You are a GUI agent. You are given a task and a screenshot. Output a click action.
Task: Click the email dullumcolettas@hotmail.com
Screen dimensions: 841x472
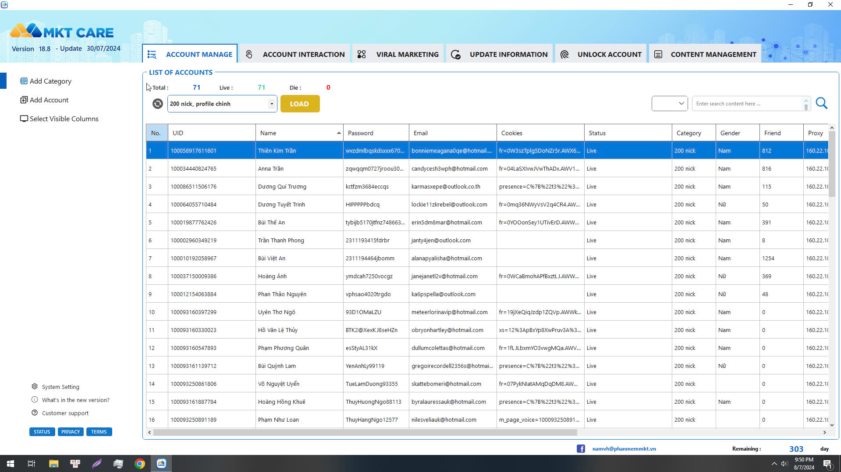pos(448,348)
